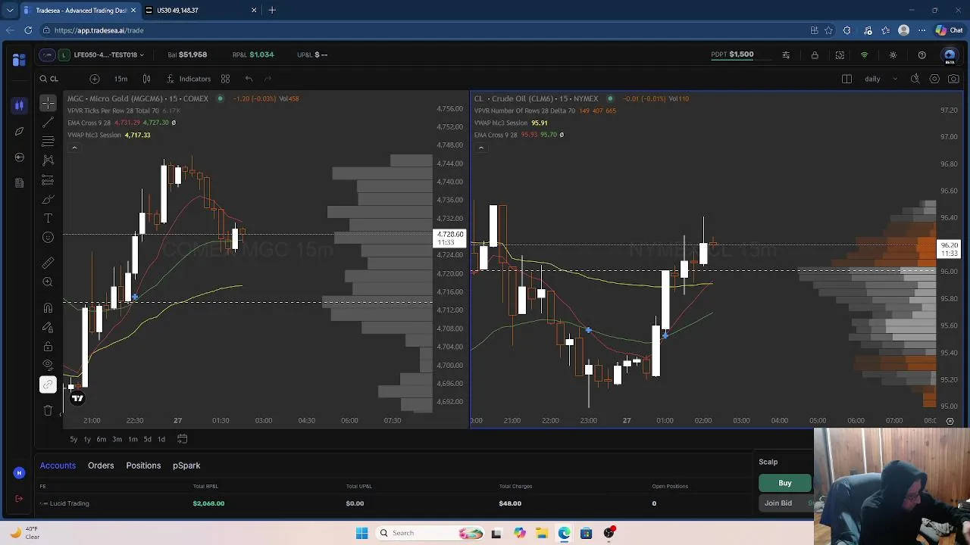The height and width of the screenshot is (545, 970).
Task: Click the trash icon to remove drawings
Action: click(48, 410)
